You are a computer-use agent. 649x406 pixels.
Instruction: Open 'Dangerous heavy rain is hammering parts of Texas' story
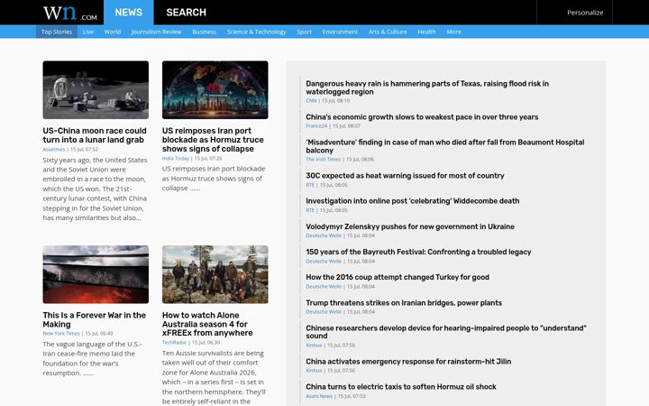point(427,88)
